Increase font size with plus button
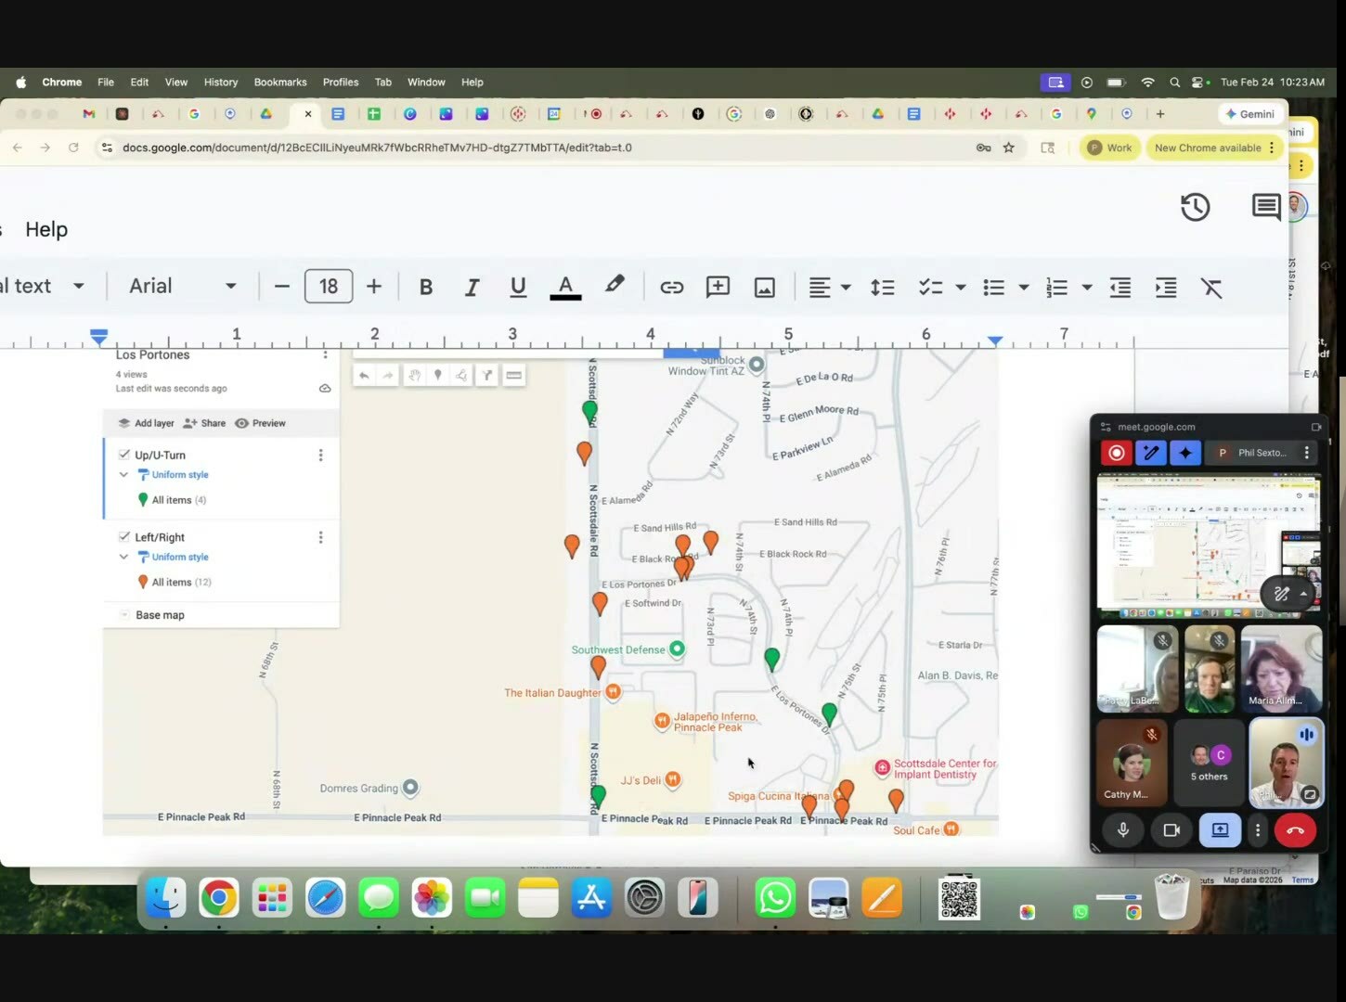Screen dimensions: 1346x1002 [374, 287]
